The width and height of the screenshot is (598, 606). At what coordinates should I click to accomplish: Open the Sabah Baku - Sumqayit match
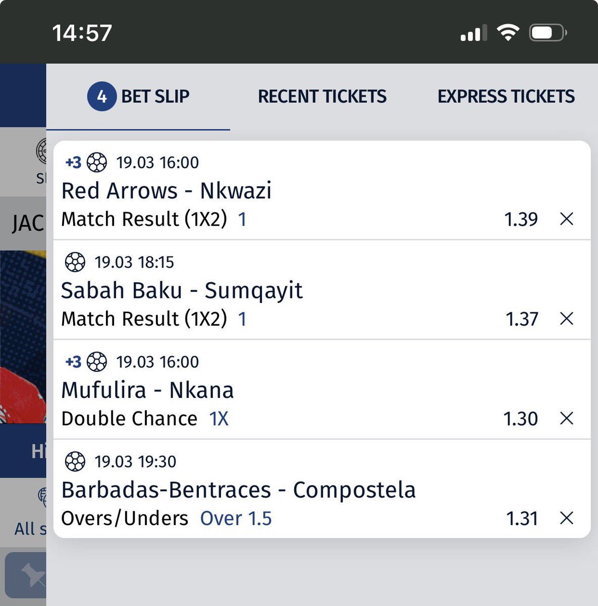pyautogui.click(x=182, y=291)
